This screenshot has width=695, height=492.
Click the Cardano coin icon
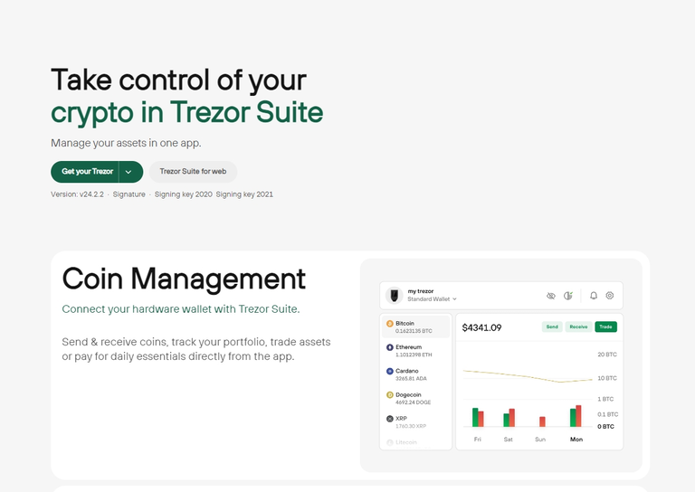[x=390, y=371]
